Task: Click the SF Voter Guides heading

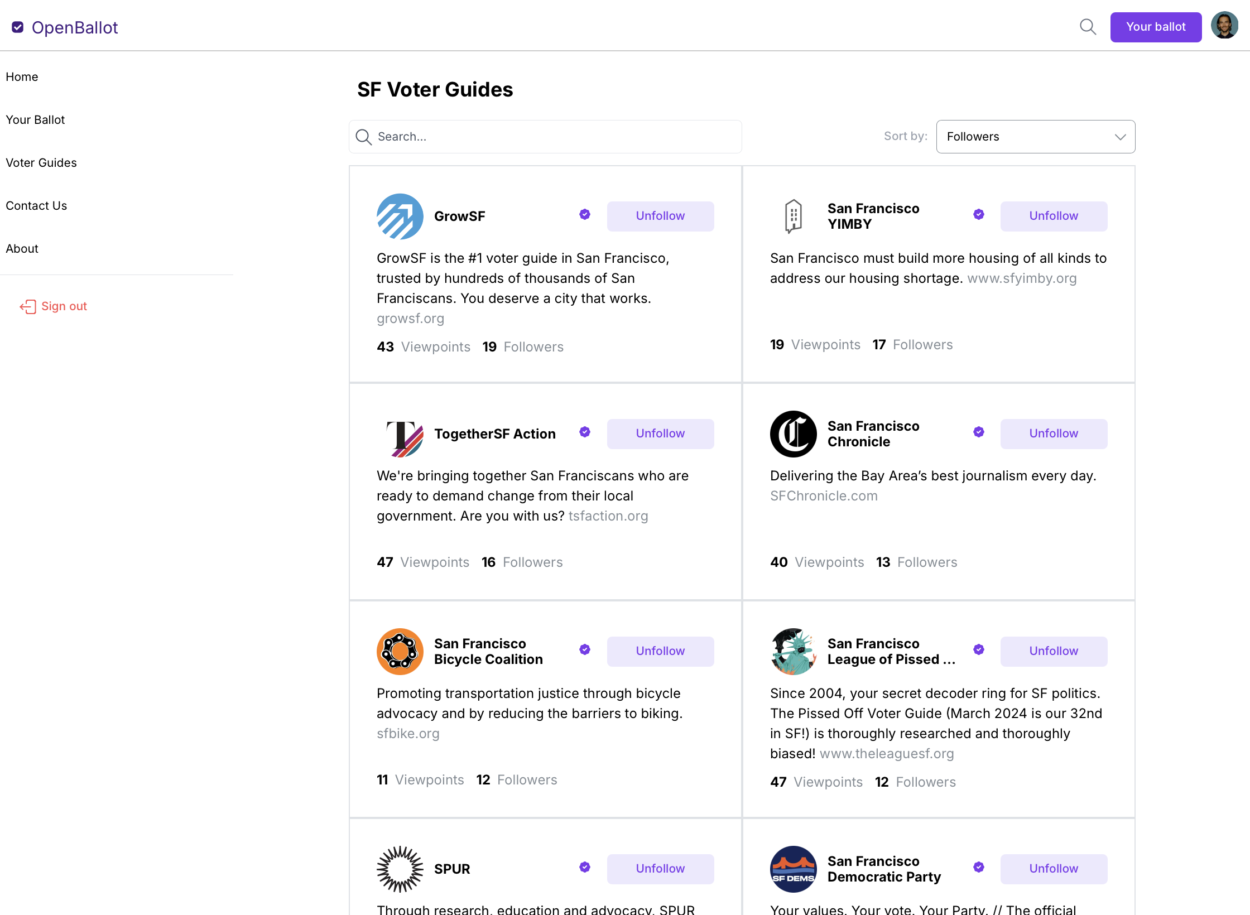Action: pos(435,89)
